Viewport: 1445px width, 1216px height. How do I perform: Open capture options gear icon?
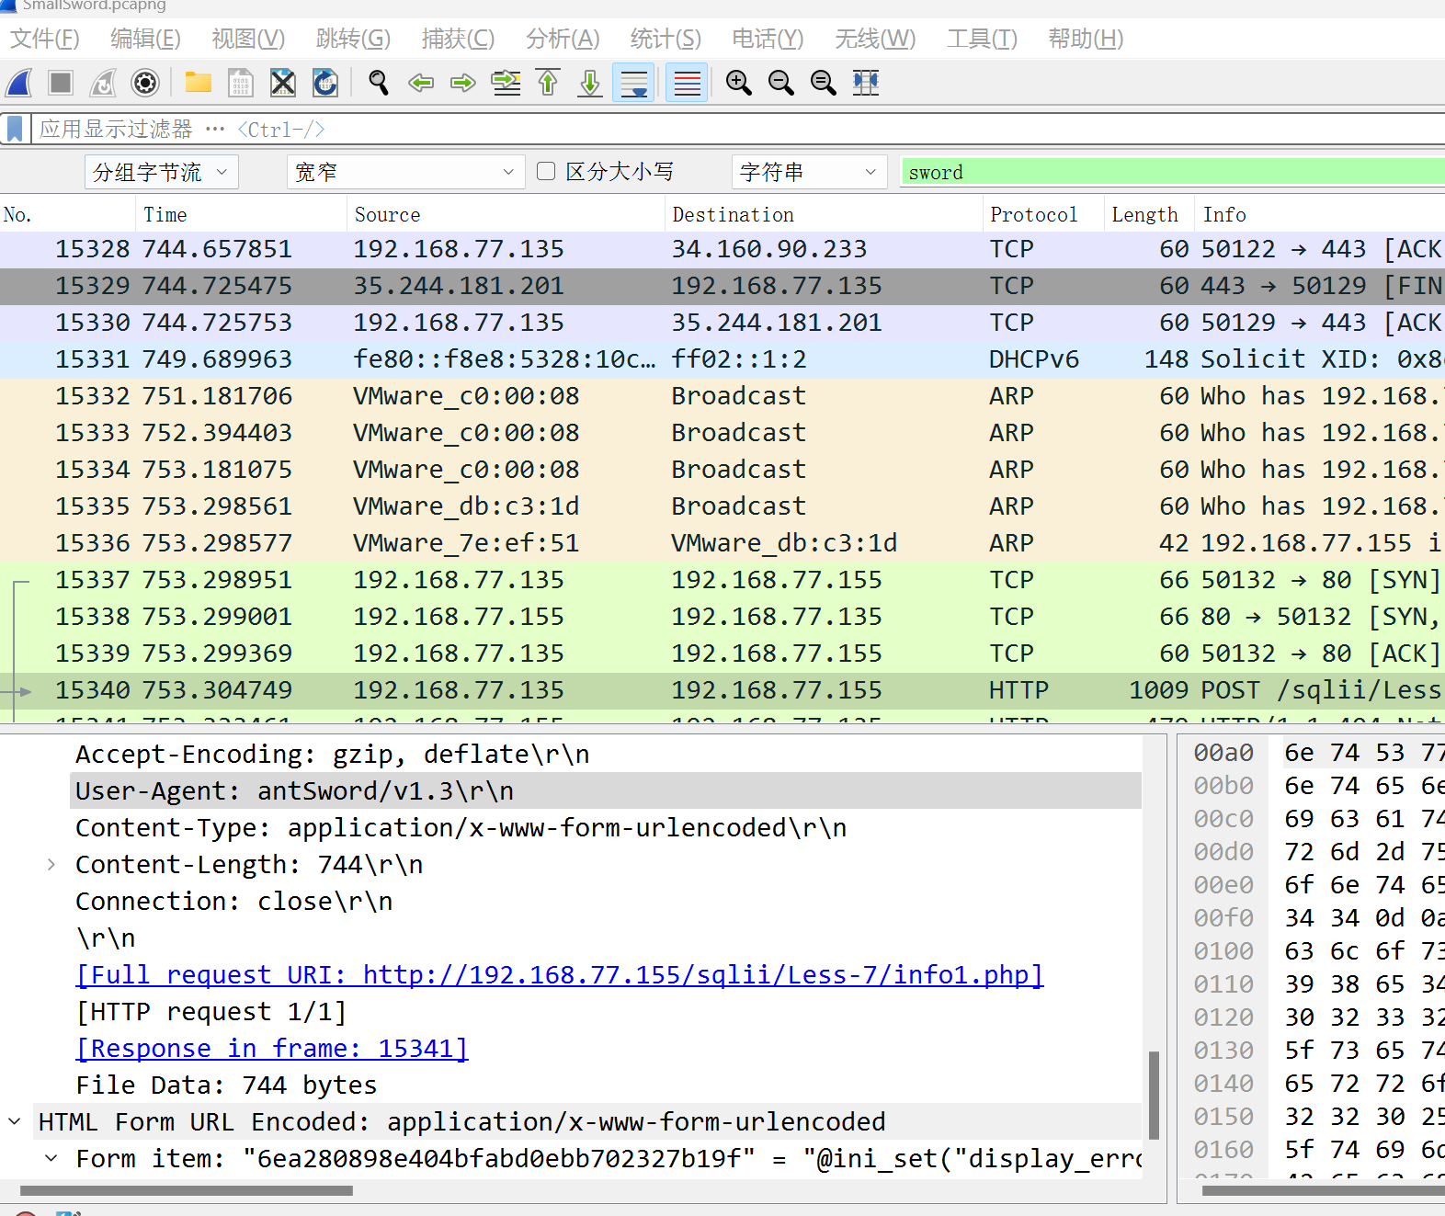[145, 83]
